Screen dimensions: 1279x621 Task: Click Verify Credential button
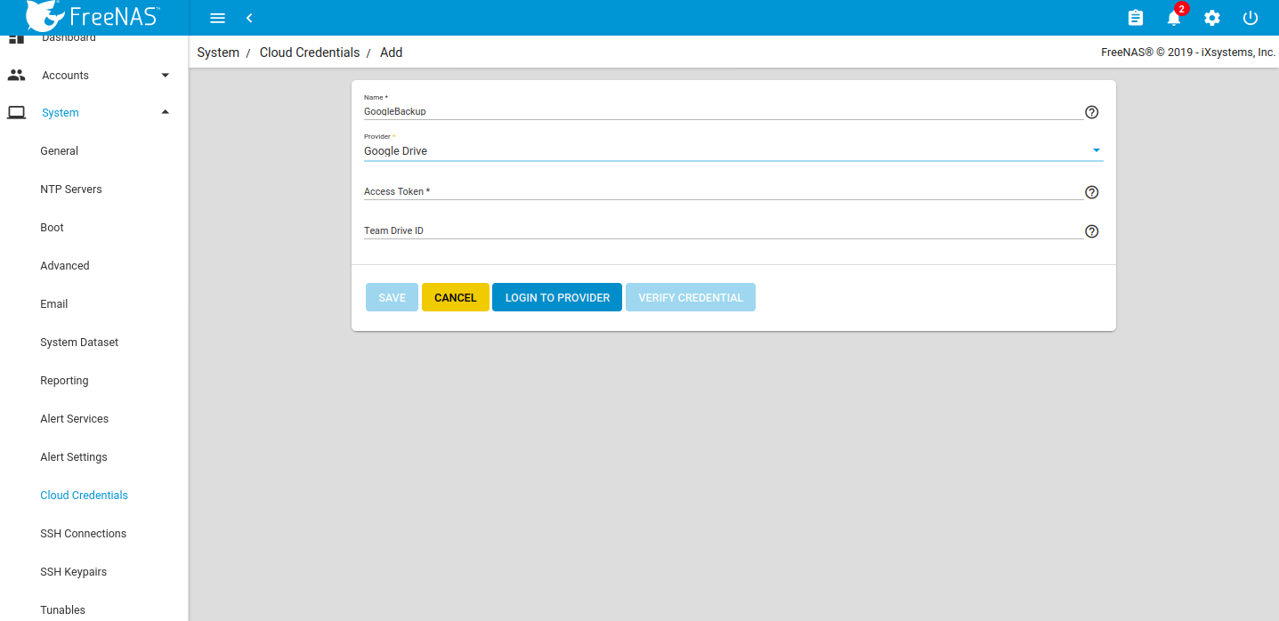[x=691, y=297]
